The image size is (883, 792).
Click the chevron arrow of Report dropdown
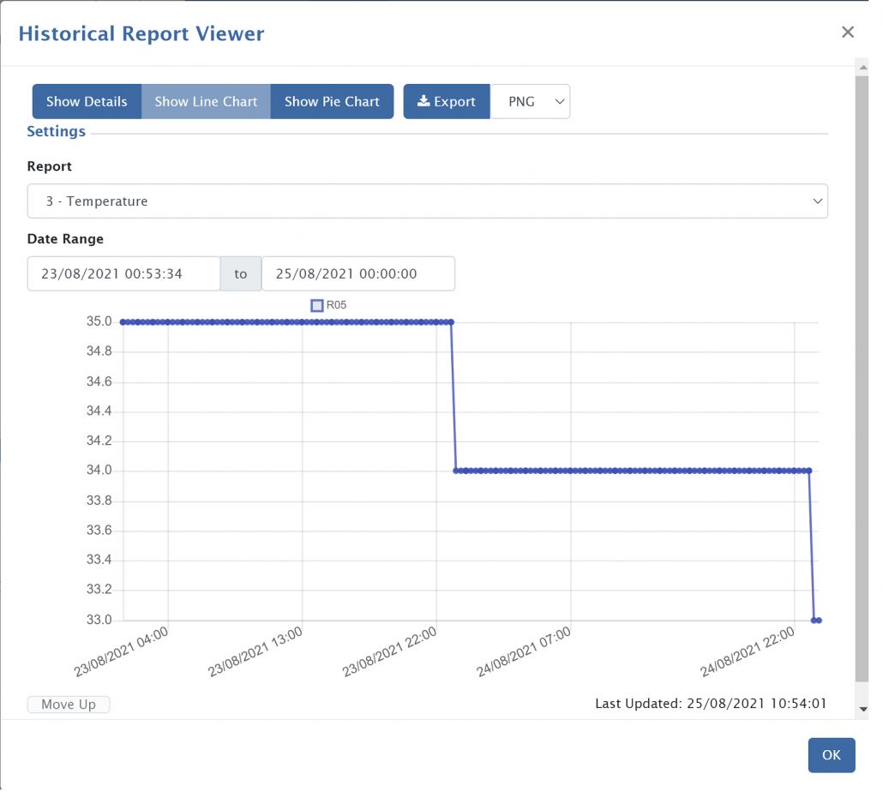tap(816, 201)
